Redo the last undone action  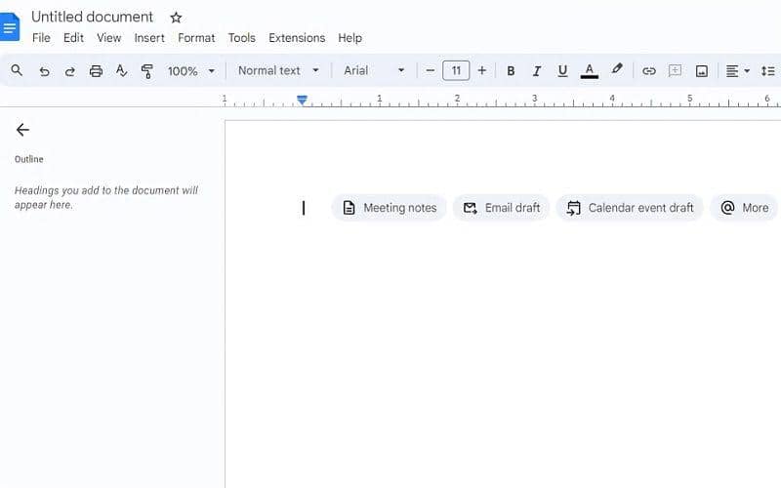[x=69, y=70]
